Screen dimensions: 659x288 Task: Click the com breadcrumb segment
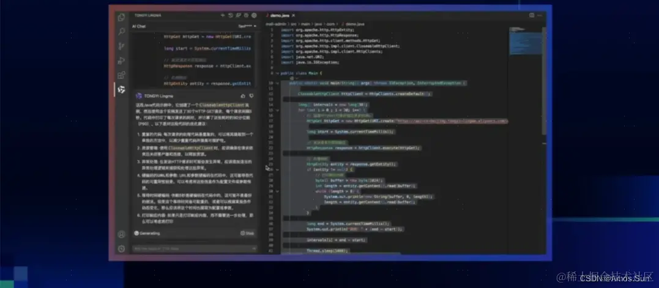[x=330, y=24]
